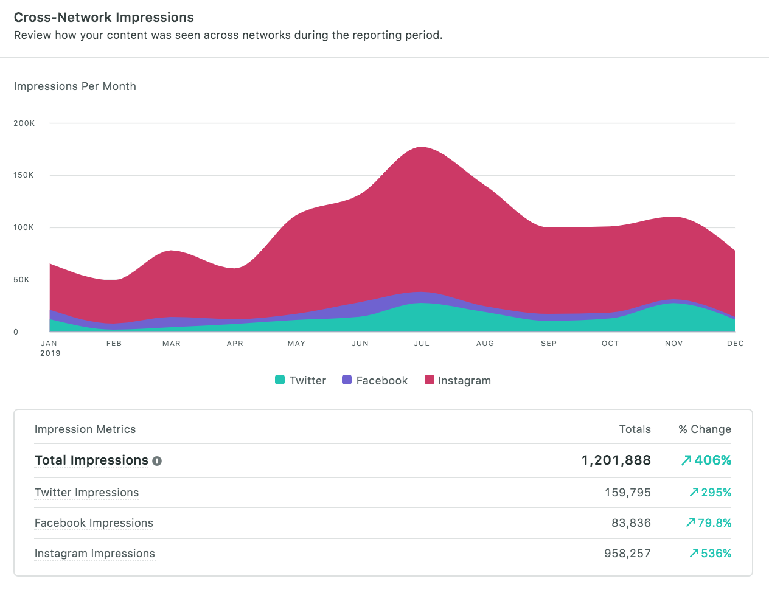Click the Totals column header
Viewport: 769px width, 590px height.
tap(635, 429)
